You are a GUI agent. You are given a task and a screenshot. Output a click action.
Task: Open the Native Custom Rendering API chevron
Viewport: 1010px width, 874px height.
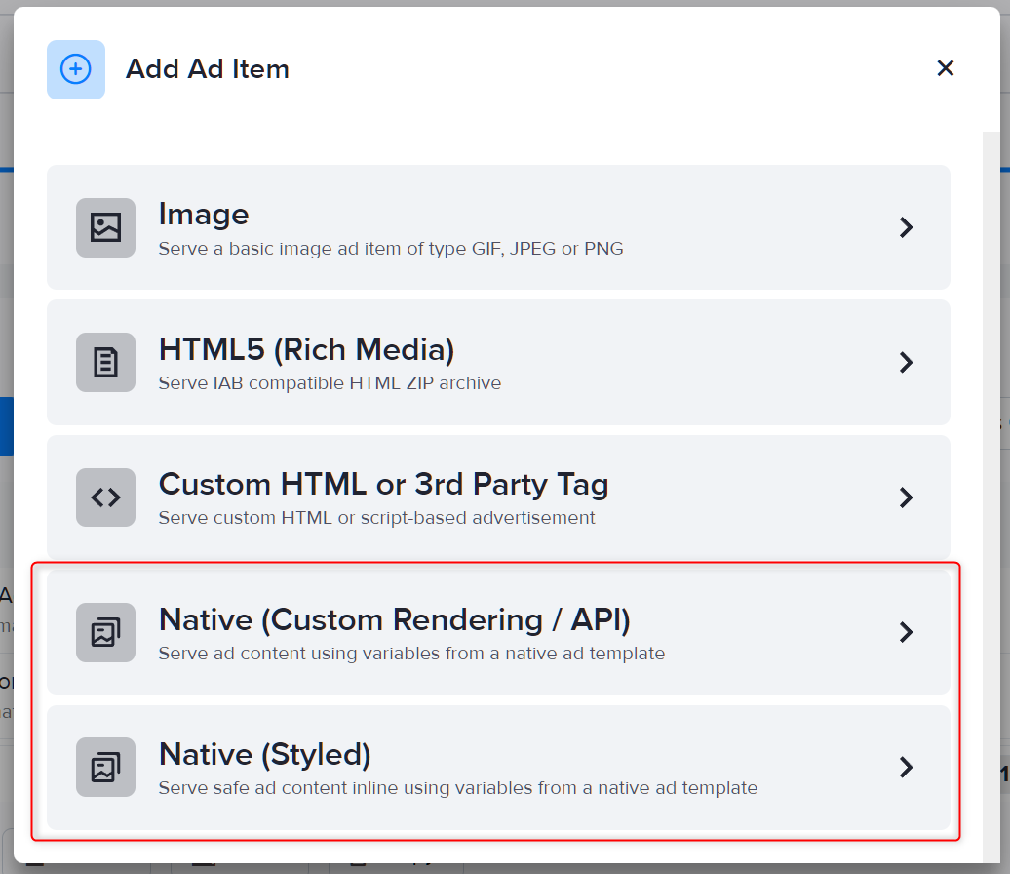906,632
